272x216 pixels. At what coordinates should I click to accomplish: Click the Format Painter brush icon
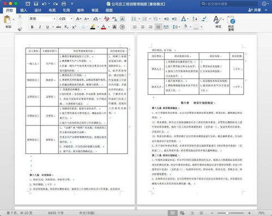click(20, 29)
